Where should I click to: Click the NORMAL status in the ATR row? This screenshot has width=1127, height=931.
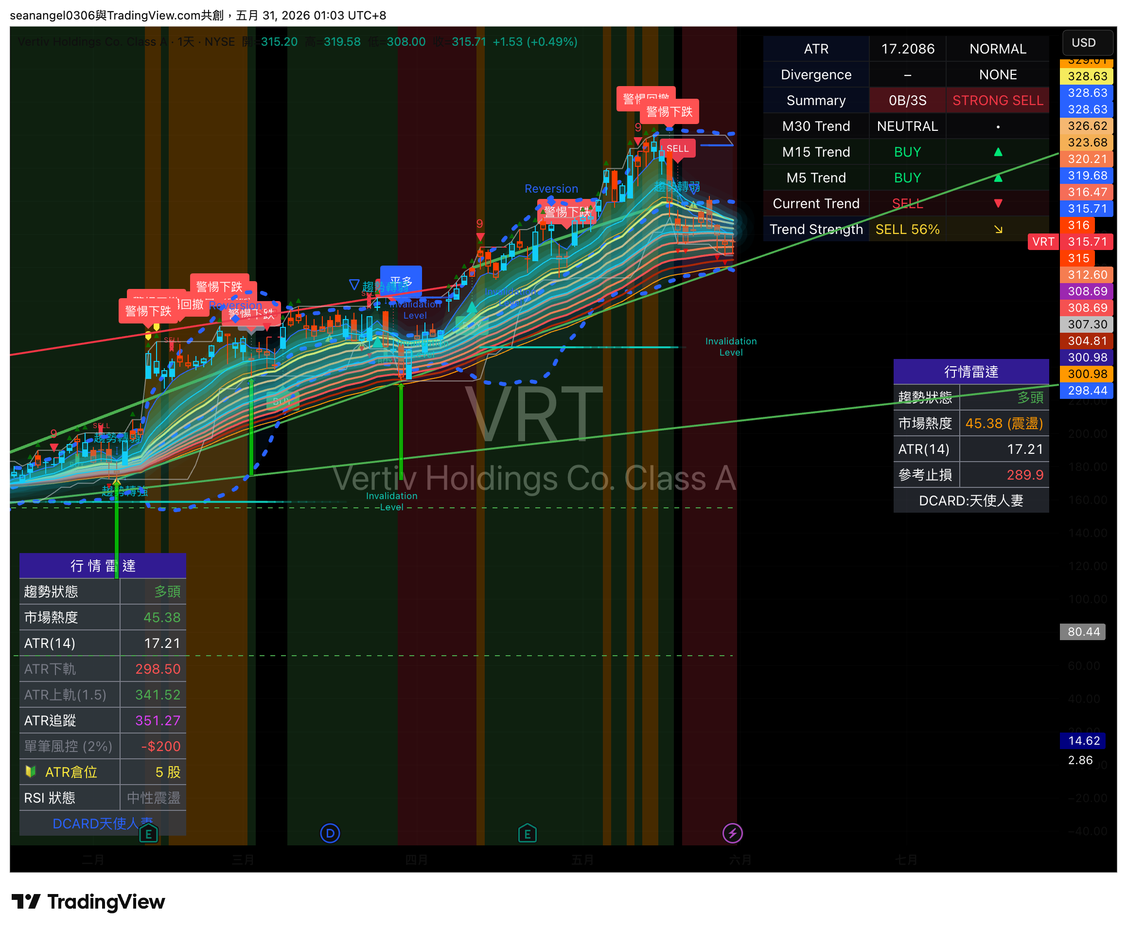tap(997, 49)
